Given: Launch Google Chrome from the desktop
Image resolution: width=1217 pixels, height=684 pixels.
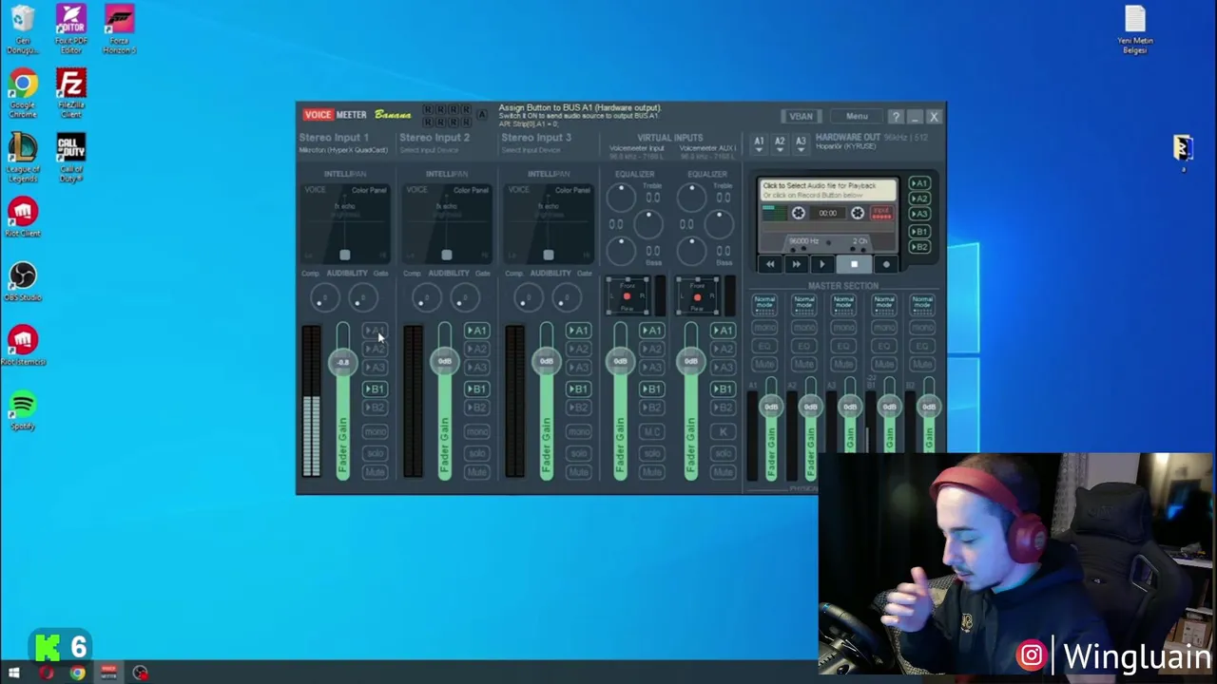Looking at the screenshot, I should [x=23, y=94].
